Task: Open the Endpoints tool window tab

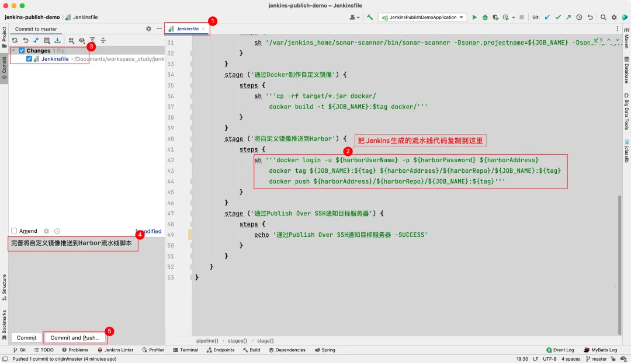Action: [220, 350]
